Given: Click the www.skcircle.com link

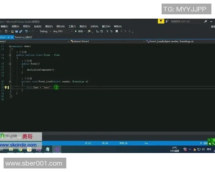Looking at the screenshot, I should pos(18,145).
